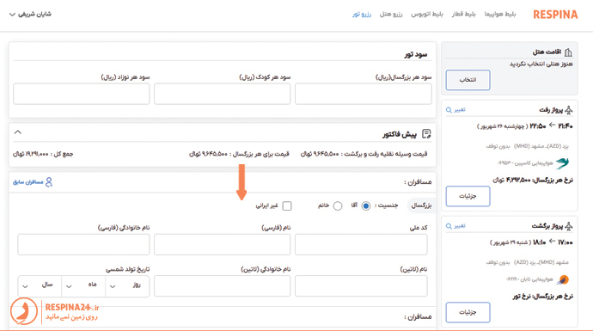Open the رزرو هتل menu item
The image size is (593, 331).
coord(391,15)
